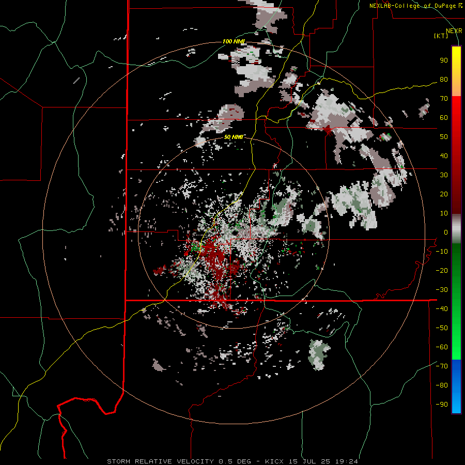Select the 100 NMI range ring label
Screen dimensions: 465x465
click(x=234, y=41)
